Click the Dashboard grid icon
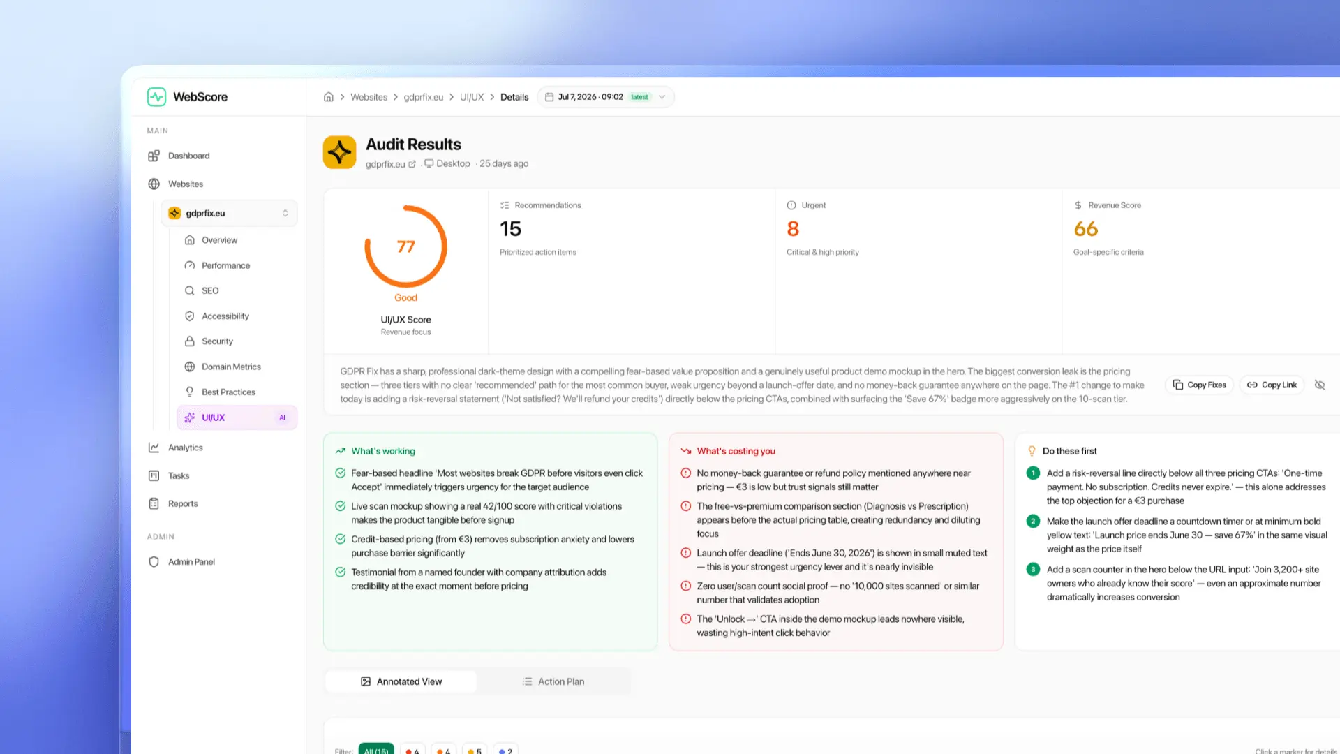This screenshot has height=754, width=1340. click(x=154, y=156)
